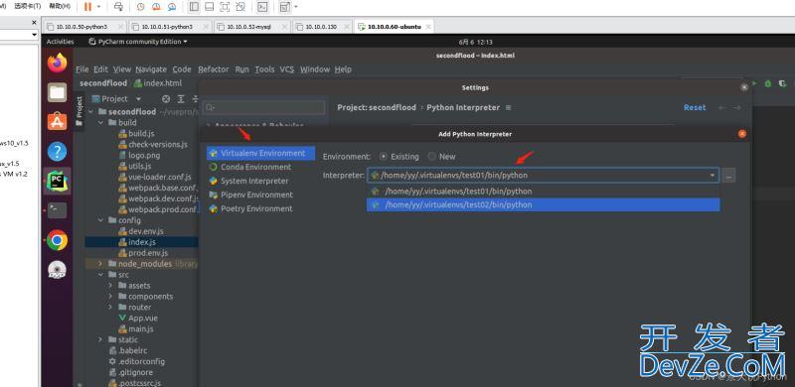This screenshot has width=795, height=387.
Task: Open the PyCharm Community Edition app menu
Action: tap(138, 42)
